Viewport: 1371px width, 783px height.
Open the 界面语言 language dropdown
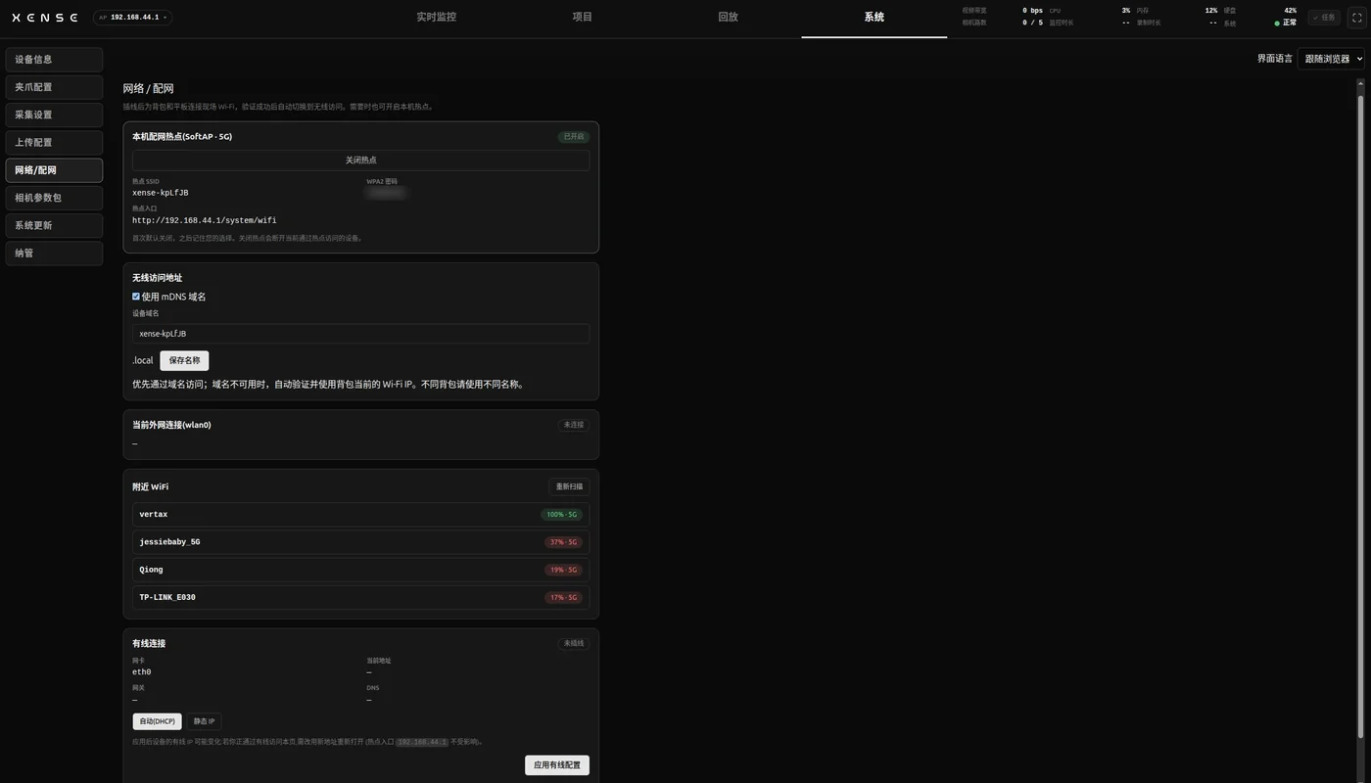(x=1331, y=59)
